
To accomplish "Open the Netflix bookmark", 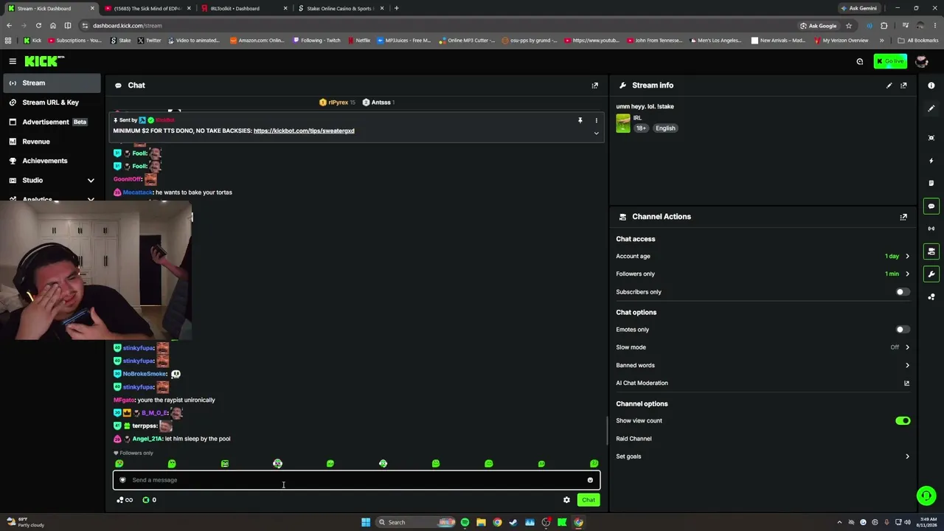I will tap(358, 41).
